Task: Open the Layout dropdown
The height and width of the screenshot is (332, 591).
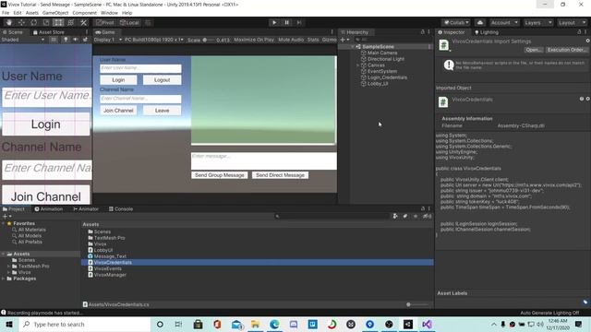Action: click(572, 22)
